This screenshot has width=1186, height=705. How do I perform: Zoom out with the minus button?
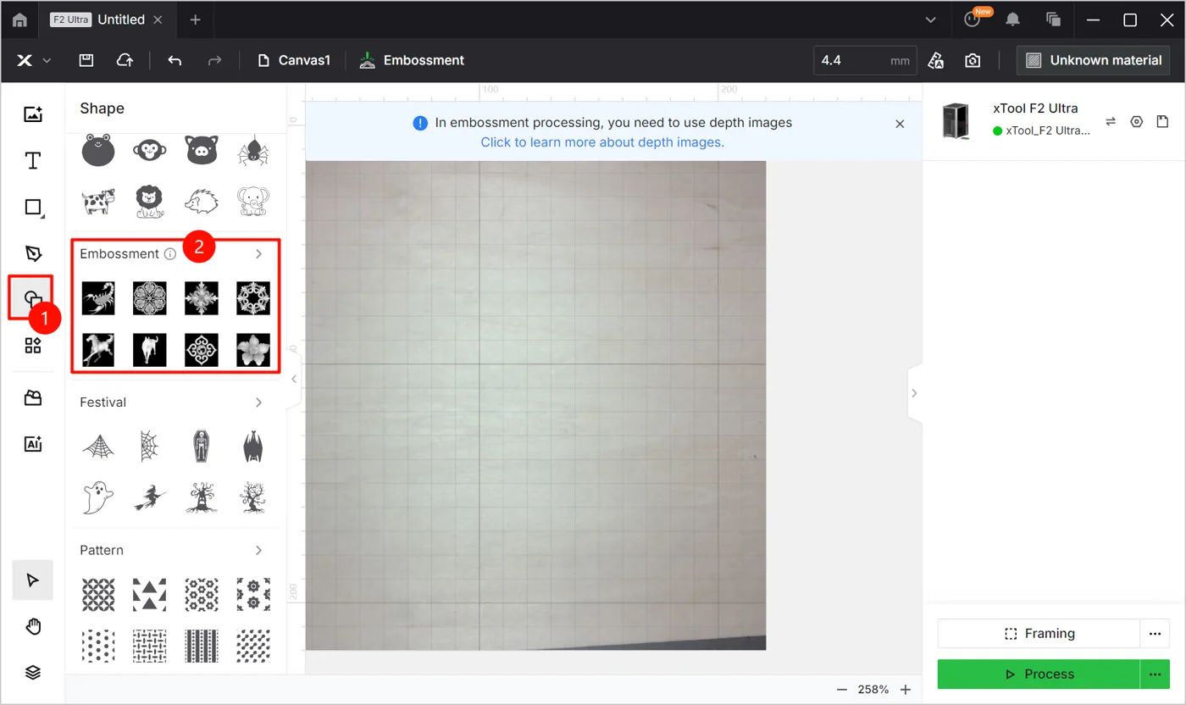(x=842, y=690)
